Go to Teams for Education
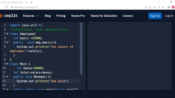Screen dimensions: 175x98 click(x=104, y=16)
